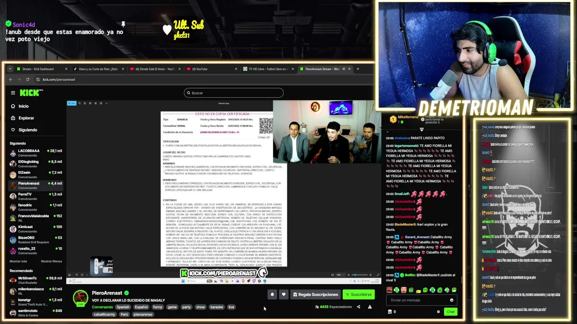
Task: Select the funny tag
Action: click(158, 307)
